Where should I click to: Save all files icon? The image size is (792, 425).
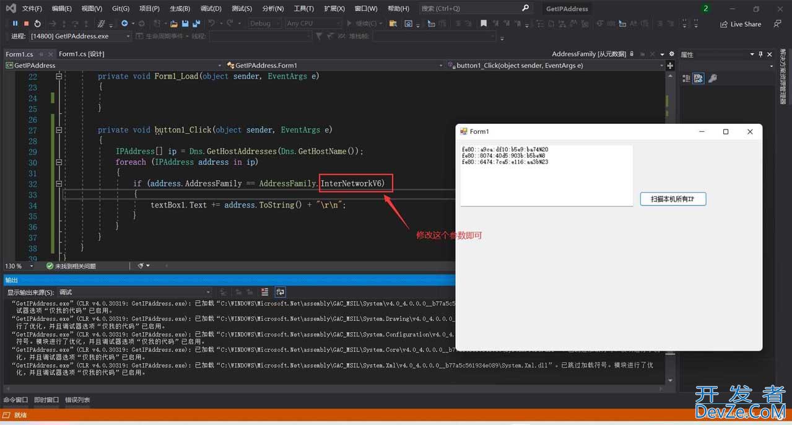pos(196,24)
